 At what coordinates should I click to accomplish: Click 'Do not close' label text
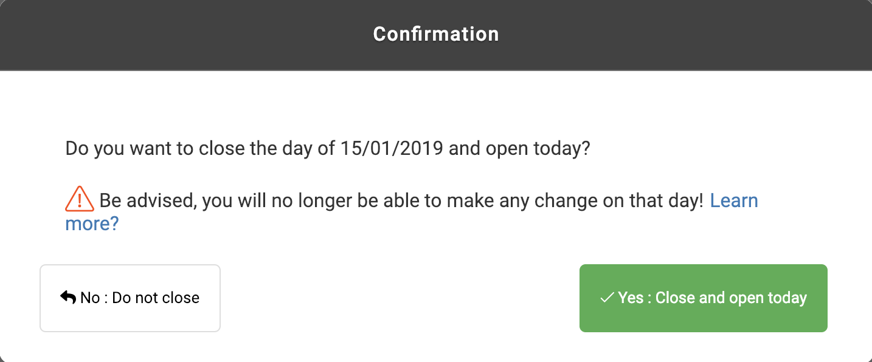point(156,298)
